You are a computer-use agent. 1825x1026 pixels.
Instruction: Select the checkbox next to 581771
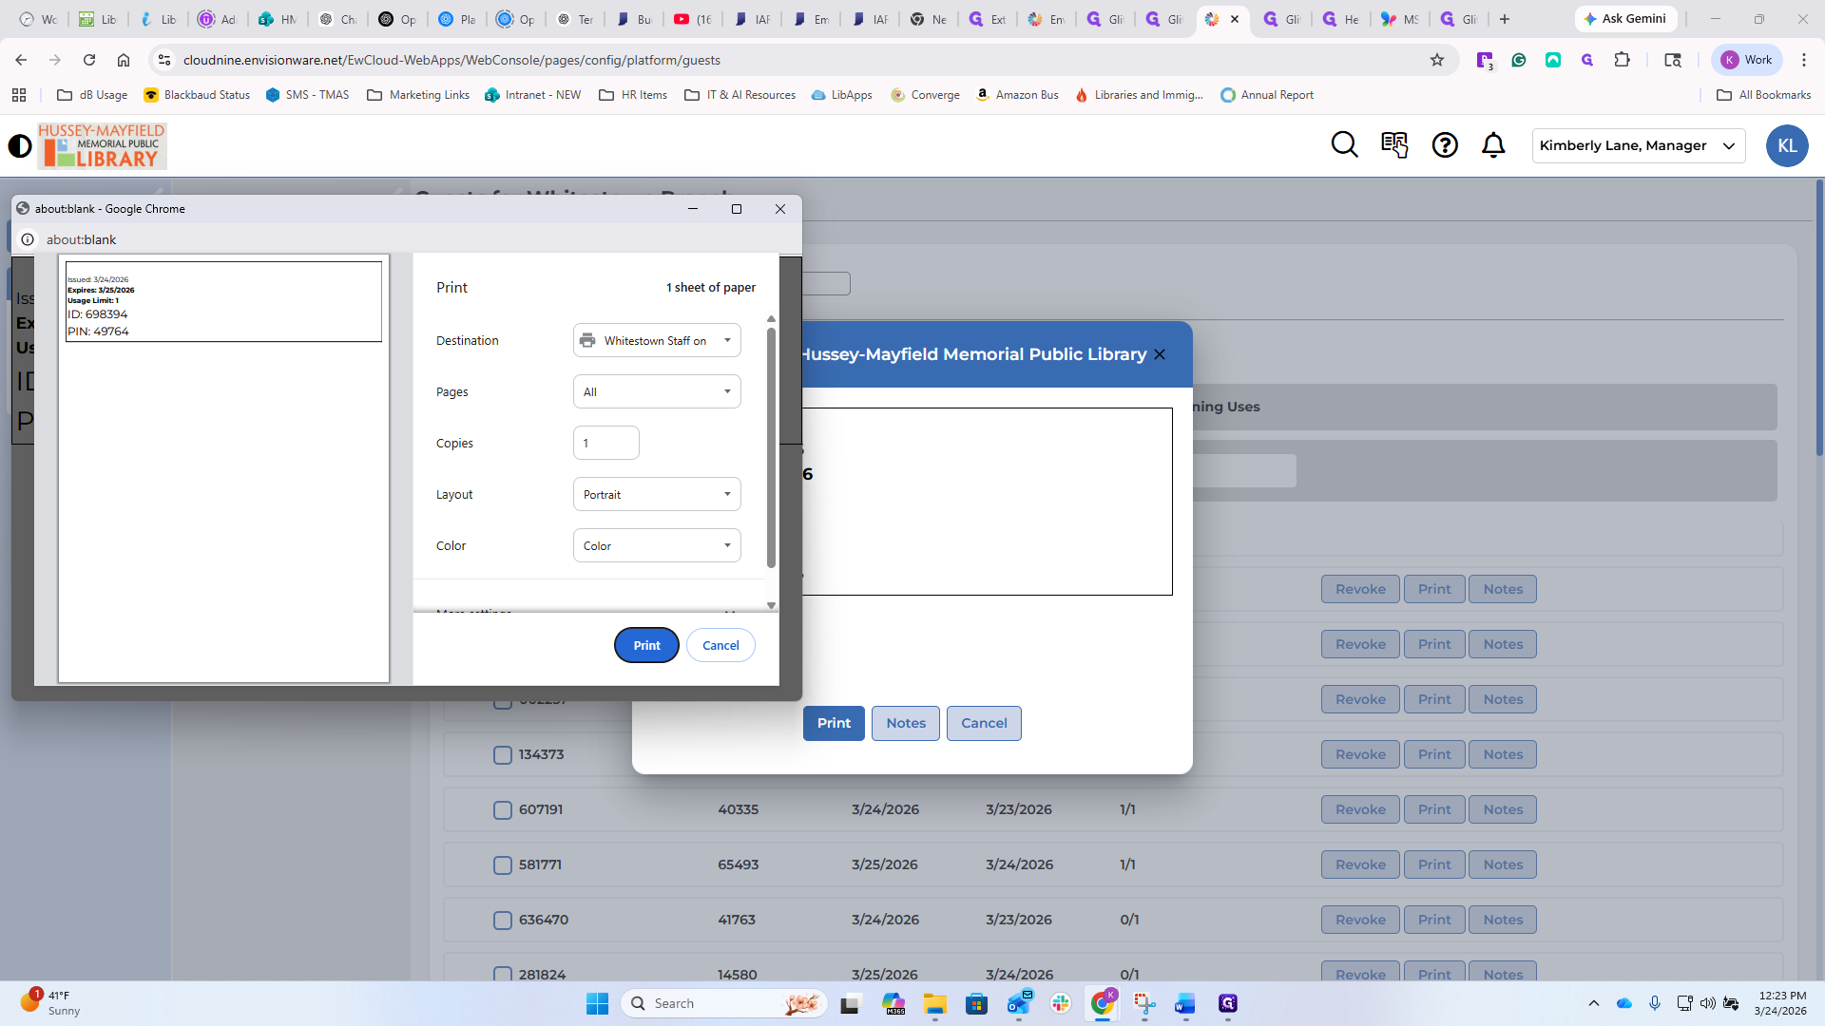click(x=503, y=864)
